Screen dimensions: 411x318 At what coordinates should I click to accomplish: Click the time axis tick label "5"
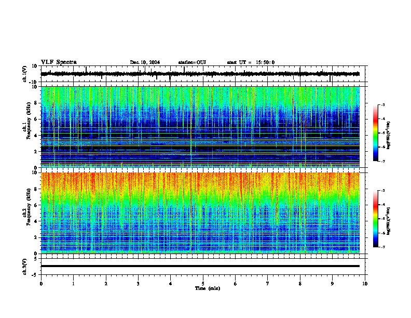pos(203,284)
